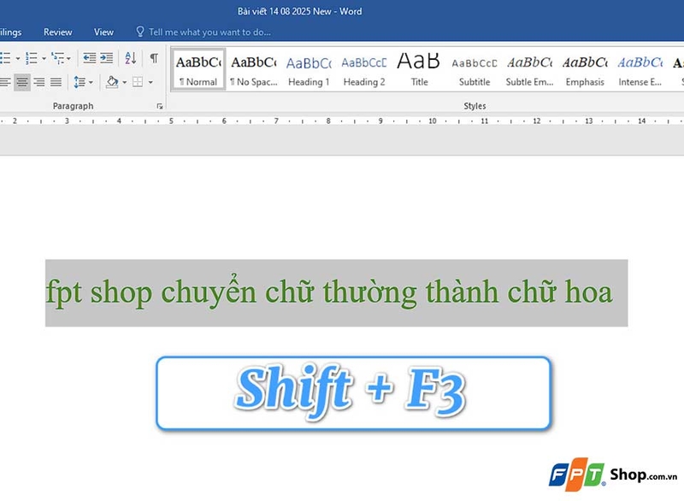
Task: Open the Shading color picker arrow
Action: [124, 82]
